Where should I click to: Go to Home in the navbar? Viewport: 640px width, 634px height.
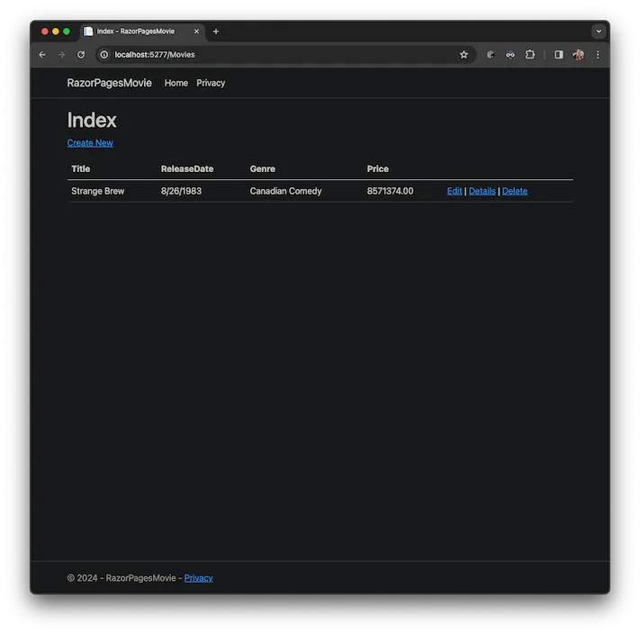[176, 83]
